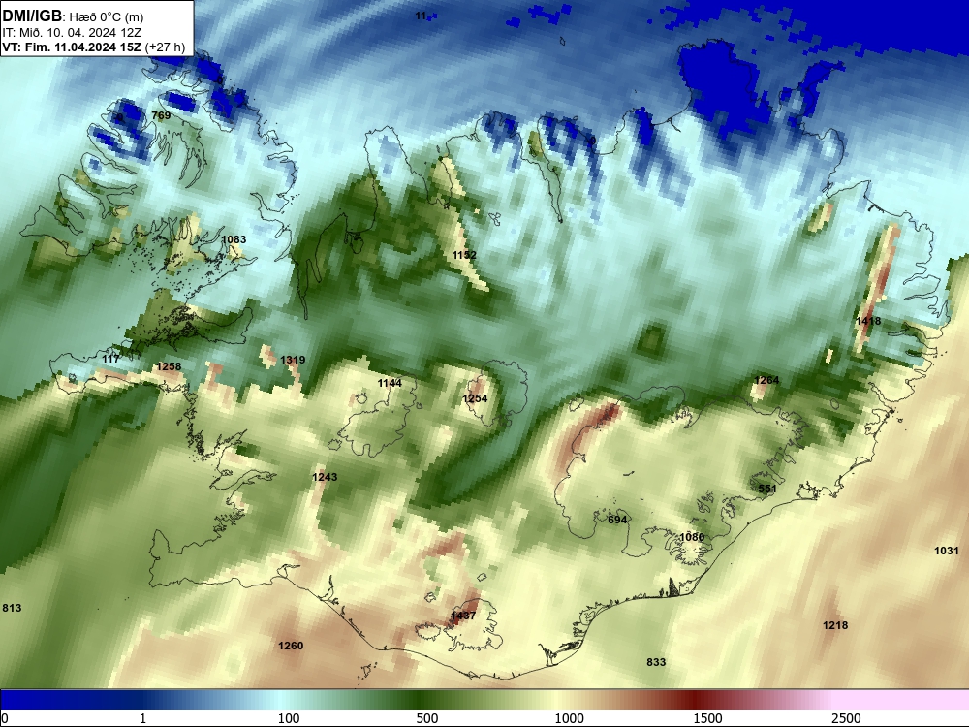Click the map value label 1083
The width and height of the screenshot is (969, 727).
(234, 239)
